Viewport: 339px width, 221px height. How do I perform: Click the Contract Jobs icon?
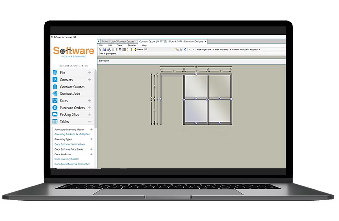(55, 93)
